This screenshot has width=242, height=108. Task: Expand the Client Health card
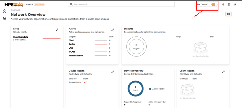(x=224, y=72)
